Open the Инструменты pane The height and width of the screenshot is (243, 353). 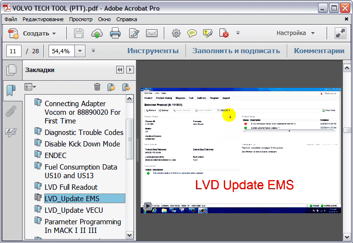[153, 51]
